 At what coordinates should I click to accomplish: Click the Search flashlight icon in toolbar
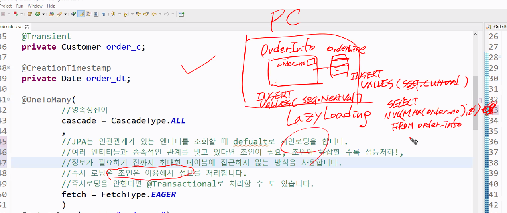click(73, 14)
